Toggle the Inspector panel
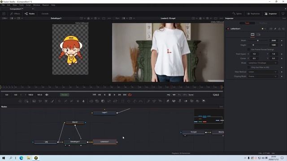Image resolution: width=287 pixels, height=161 pixels. (271, 14)
